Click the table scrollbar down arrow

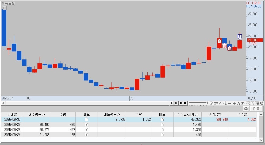pyautogui.click(x=261, y=140)
